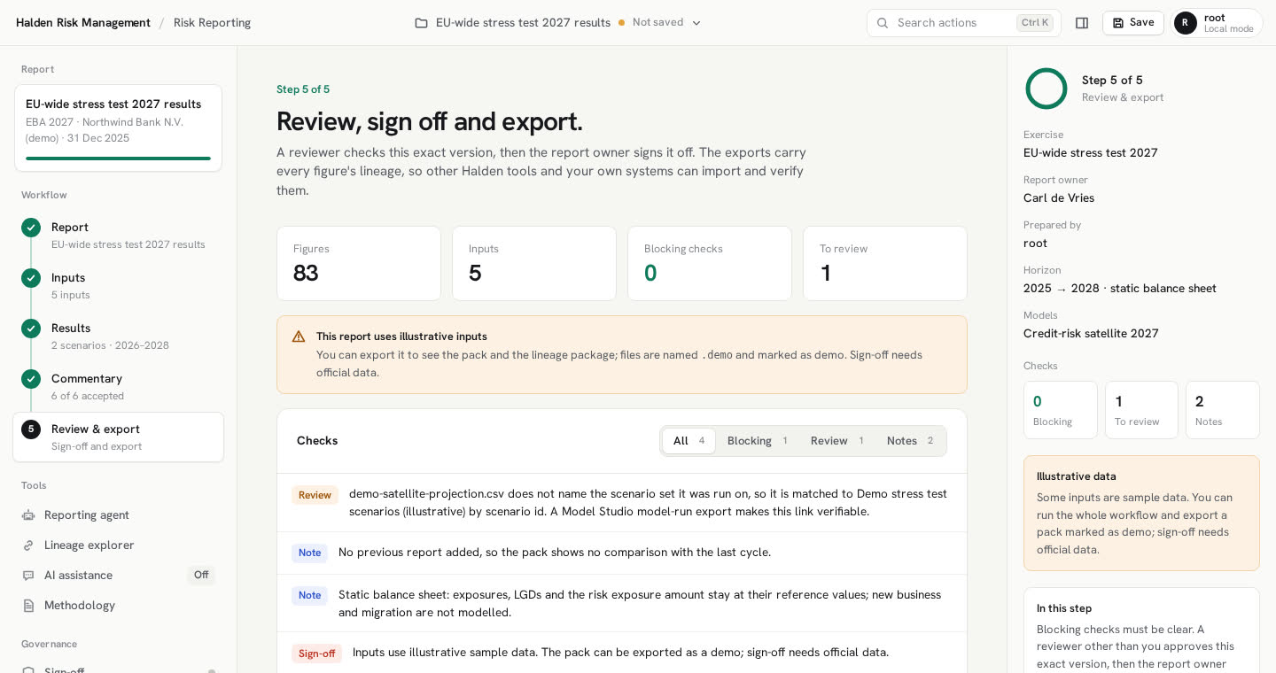The height and width of the screenshot is (673, 1276).
Task: Click the 2 Notes tile in the right panel
Action: [1223, 410]
